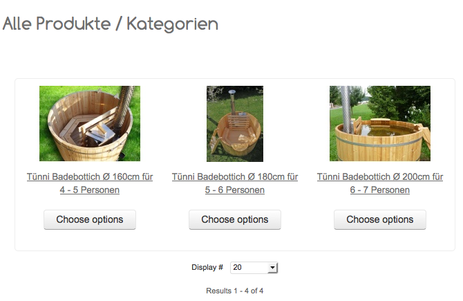The image size is (463, 301).
Task: Click the Tünni Badebottich Ø 180cm link
Action: (x=235, y=177)
